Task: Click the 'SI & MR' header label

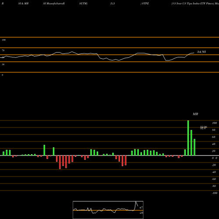Action: pos(23,4)
